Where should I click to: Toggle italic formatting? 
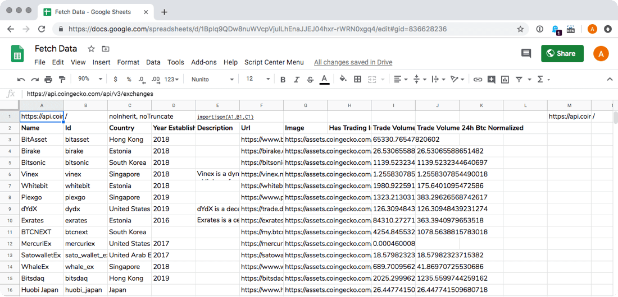[297, 80]
